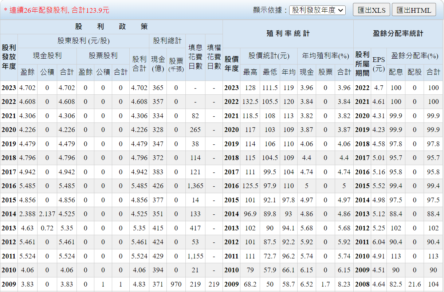Screen dimensions: 444x292
Task: Click the 21.6 stock payout ratio cell
Action: click(x=414, y=284)
